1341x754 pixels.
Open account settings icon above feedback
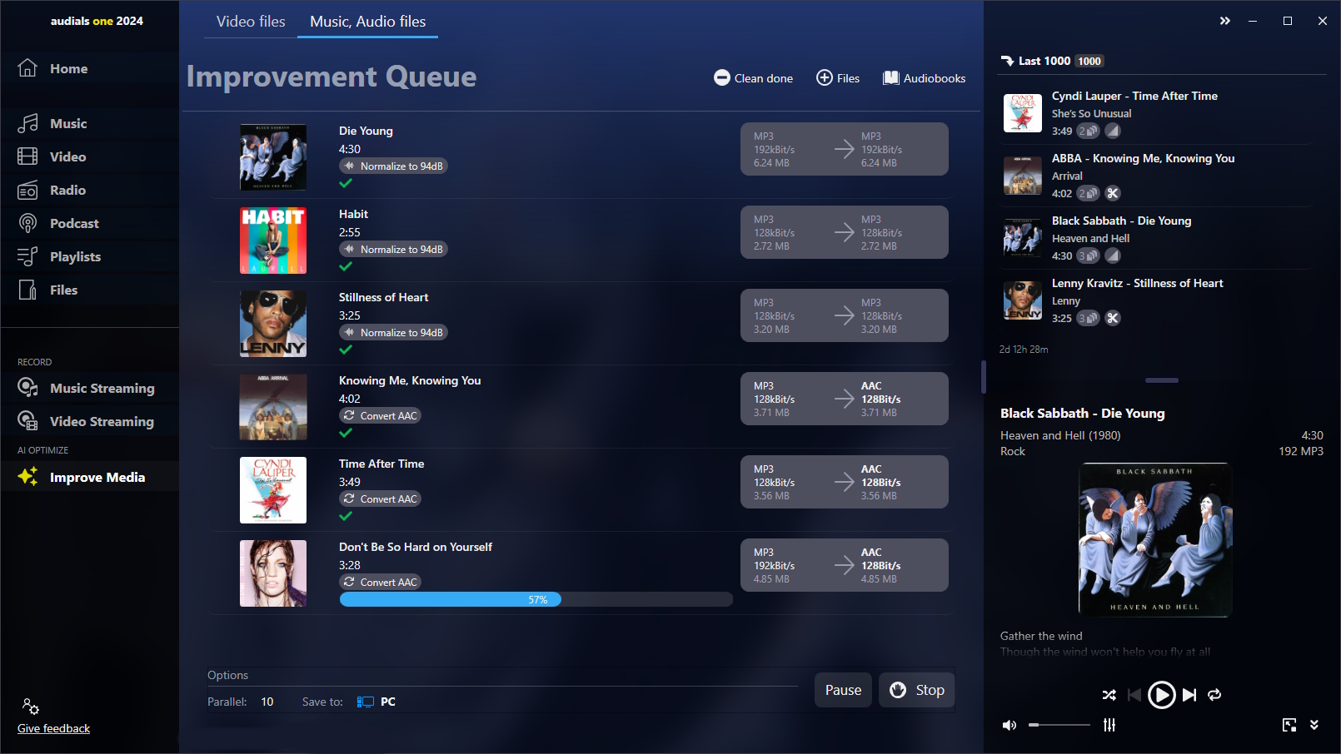pyautogui.click(x=31, y=707)
